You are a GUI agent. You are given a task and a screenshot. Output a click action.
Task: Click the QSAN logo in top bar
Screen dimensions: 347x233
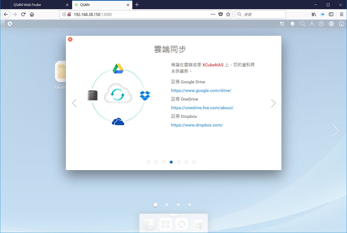coord(10,24)
